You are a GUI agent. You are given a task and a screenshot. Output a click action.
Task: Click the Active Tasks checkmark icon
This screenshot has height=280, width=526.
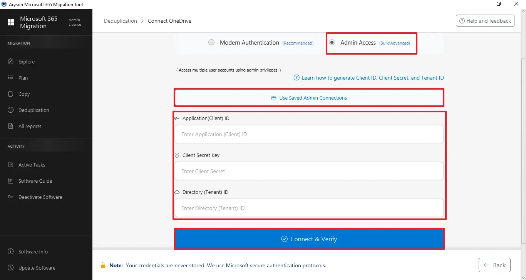[11, 165]
